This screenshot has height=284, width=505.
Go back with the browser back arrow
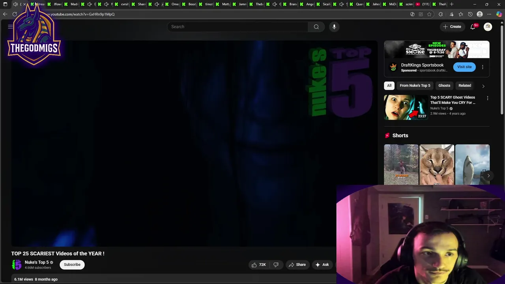coord(5,14)
